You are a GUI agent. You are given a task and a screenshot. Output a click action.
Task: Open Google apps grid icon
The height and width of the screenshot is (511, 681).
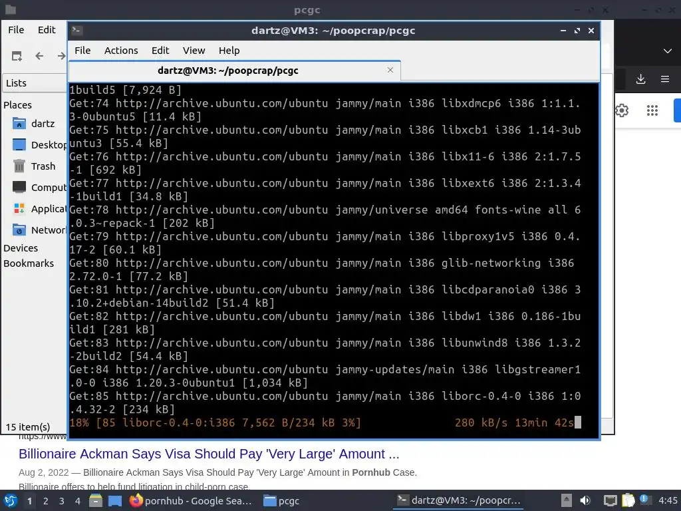coord(652,110)
